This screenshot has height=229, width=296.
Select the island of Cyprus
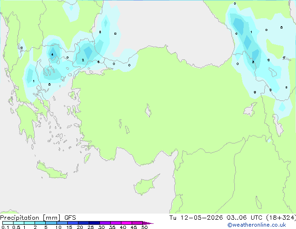pos(146,185)
